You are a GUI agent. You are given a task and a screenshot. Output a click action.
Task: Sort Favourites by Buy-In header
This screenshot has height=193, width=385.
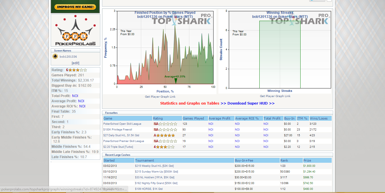tap(290, 118)
